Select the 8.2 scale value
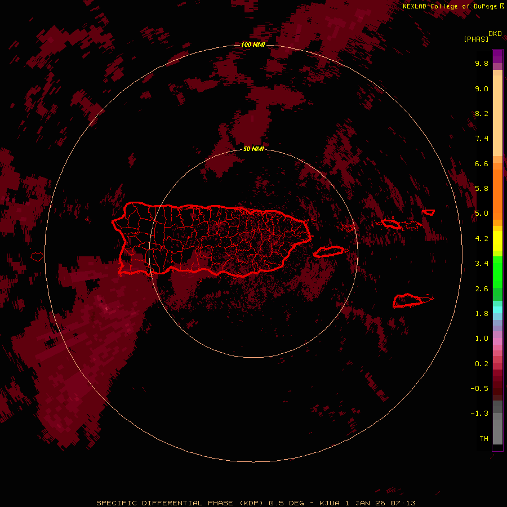Image resolution: width=507 pixels, height=507 pixels. 482,113
